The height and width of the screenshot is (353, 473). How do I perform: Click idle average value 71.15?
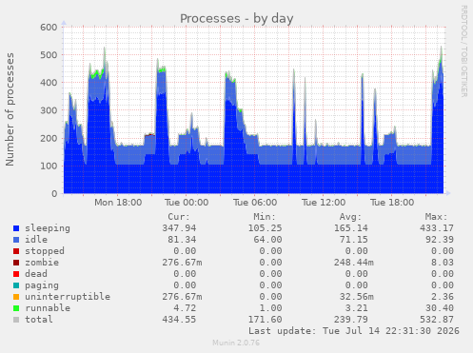tap(354, 240)
